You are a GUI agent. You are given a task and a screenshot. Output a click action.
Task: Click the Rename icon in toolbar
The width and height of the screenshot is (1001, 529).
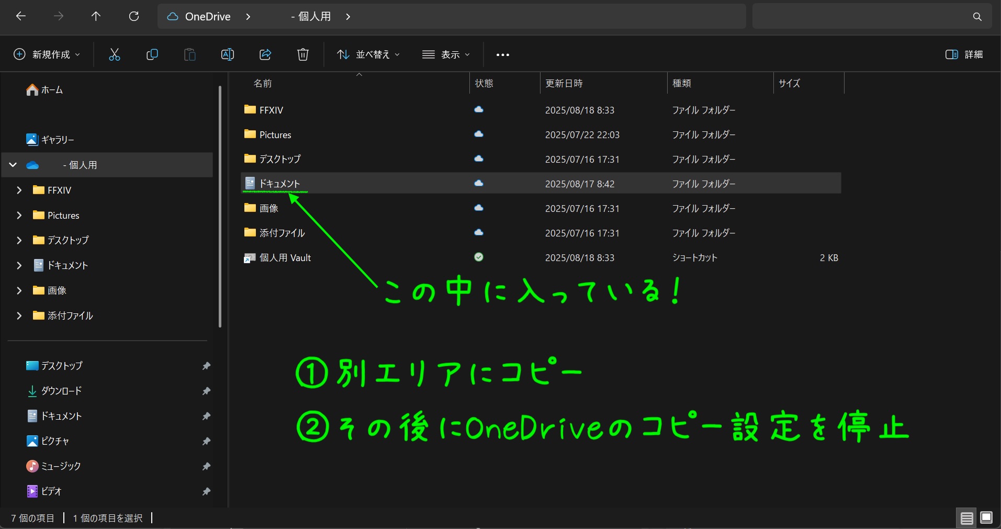pos(228,54)
